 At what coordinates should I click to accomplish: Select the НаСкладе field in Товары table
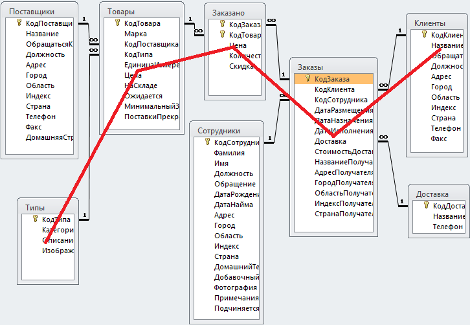pos(142,85)
